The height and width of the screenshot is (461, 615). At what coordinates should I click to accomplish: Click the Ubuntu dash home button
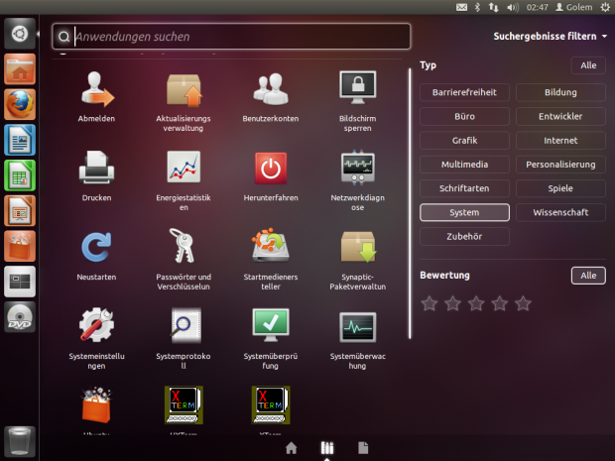pyautogui.click(x=20, y=34)
